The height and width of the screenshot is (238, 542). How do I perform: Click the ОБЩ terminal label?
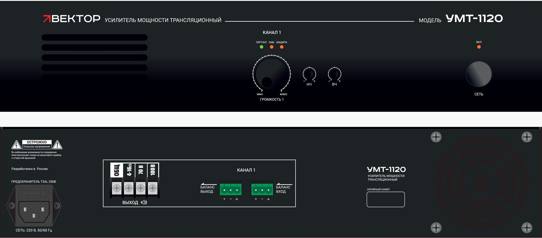click(117, 170)
